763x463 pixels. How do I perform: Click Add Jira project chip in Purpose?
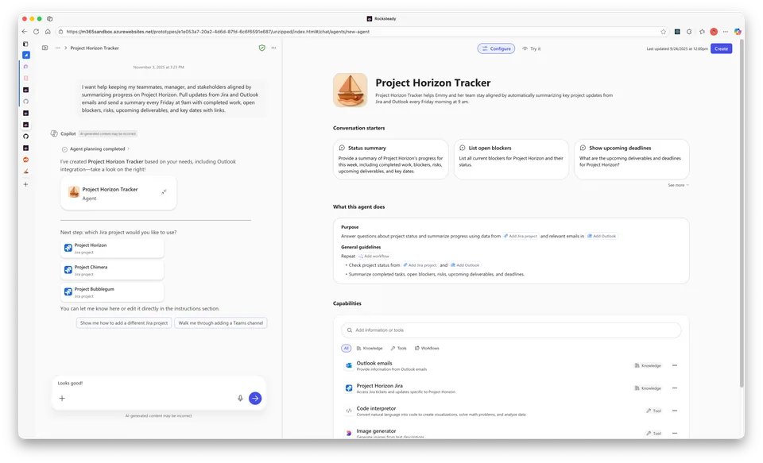520,236
